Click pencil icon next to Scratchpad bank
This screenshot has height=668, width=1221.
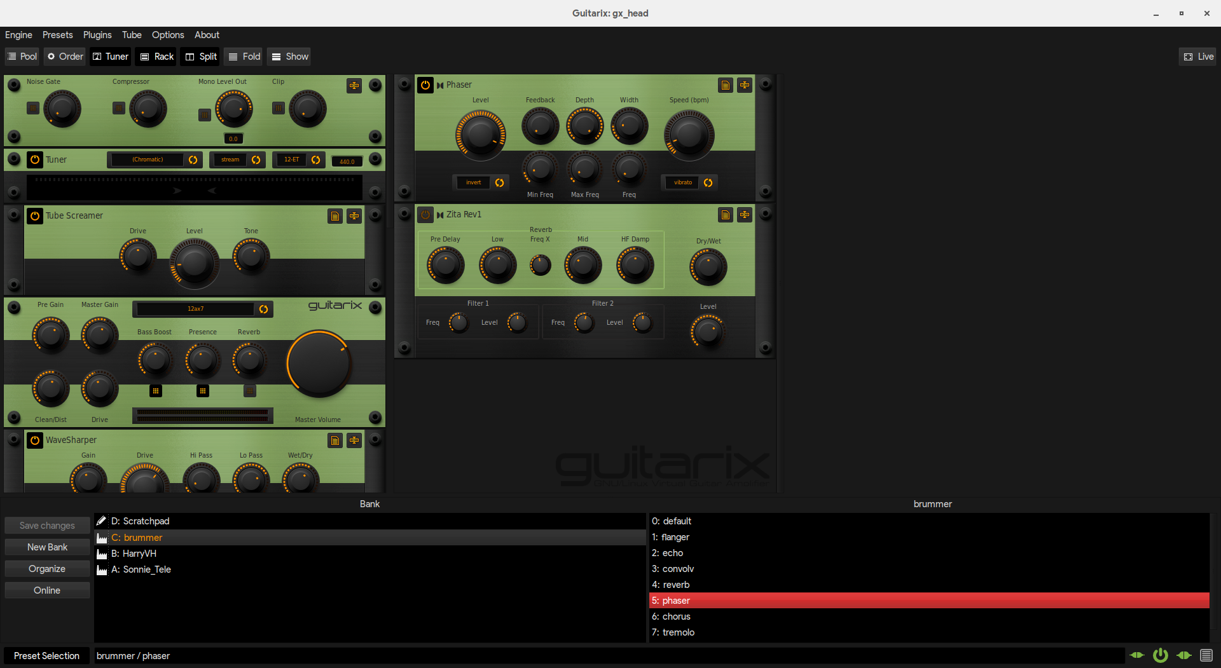[102, 521]
